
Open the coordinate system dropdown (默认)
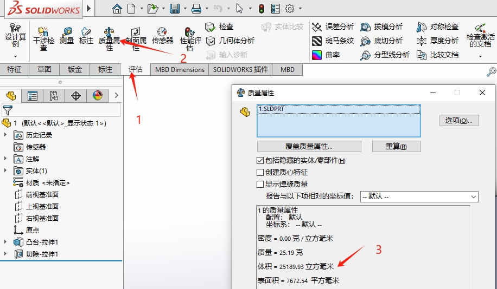point(419,196)
